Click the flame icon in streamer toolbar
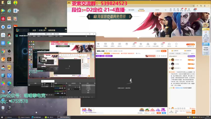This screenshot has height=119, width=211. [x=134, y=44]
